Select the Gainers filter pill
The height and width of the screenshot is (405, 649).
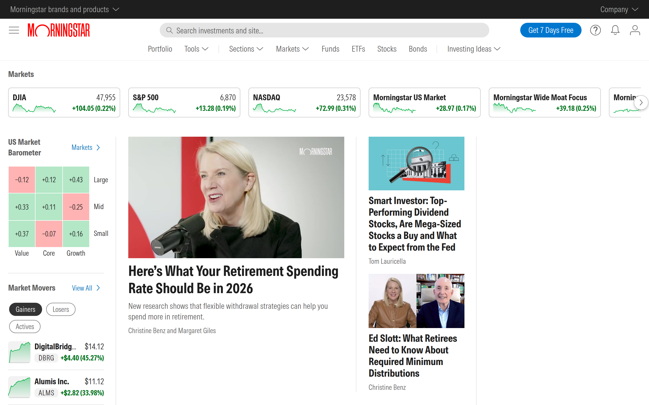tap(25, 309)
